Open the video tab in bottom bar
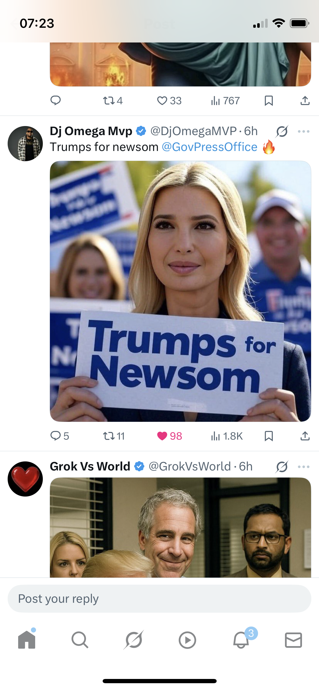 coord(187,640)
